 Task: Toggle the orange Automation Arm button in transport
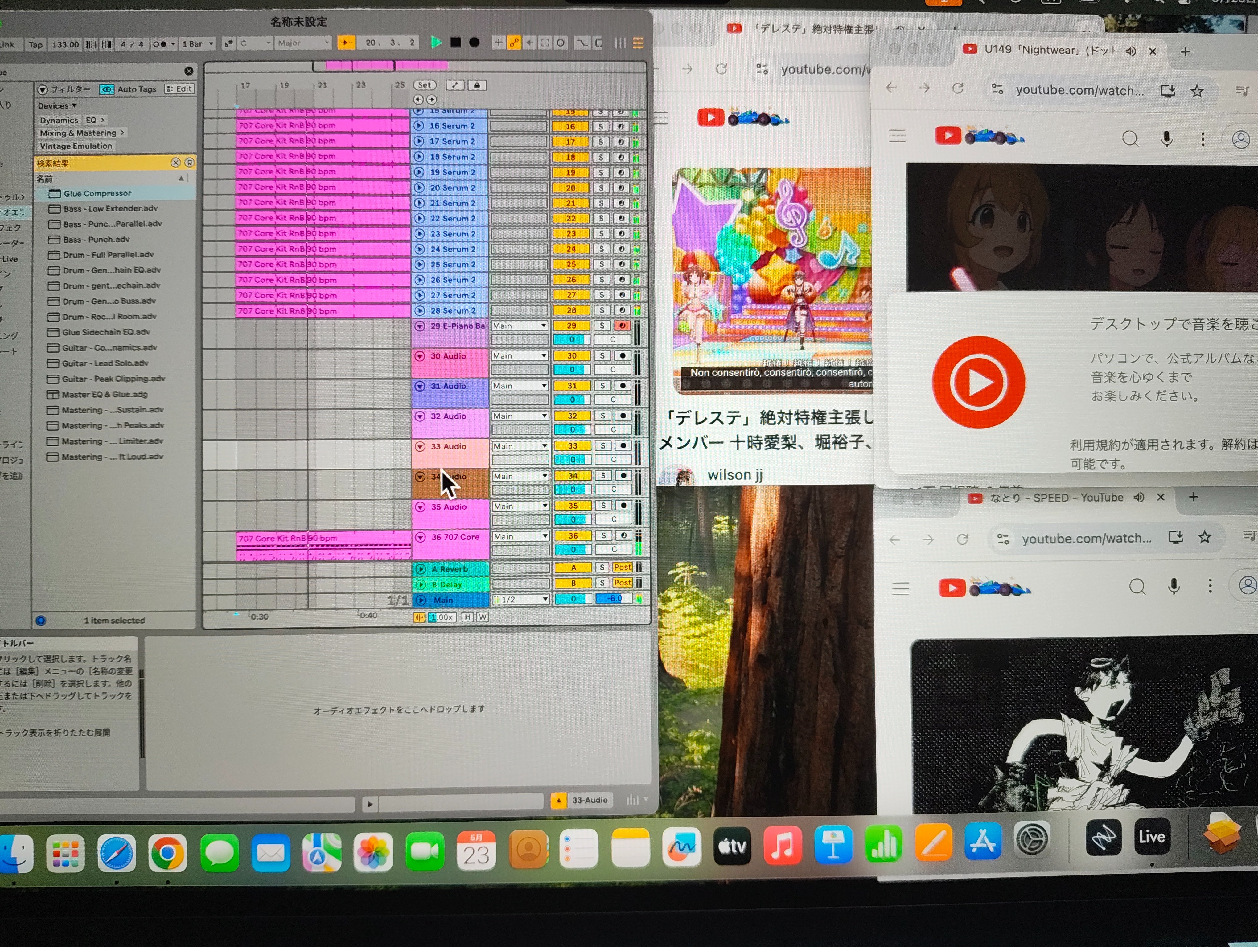(514, 43)
